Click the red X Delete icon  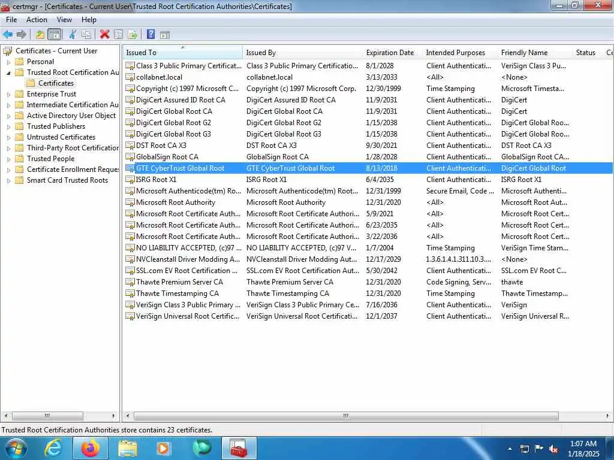[x=104, y=34]
